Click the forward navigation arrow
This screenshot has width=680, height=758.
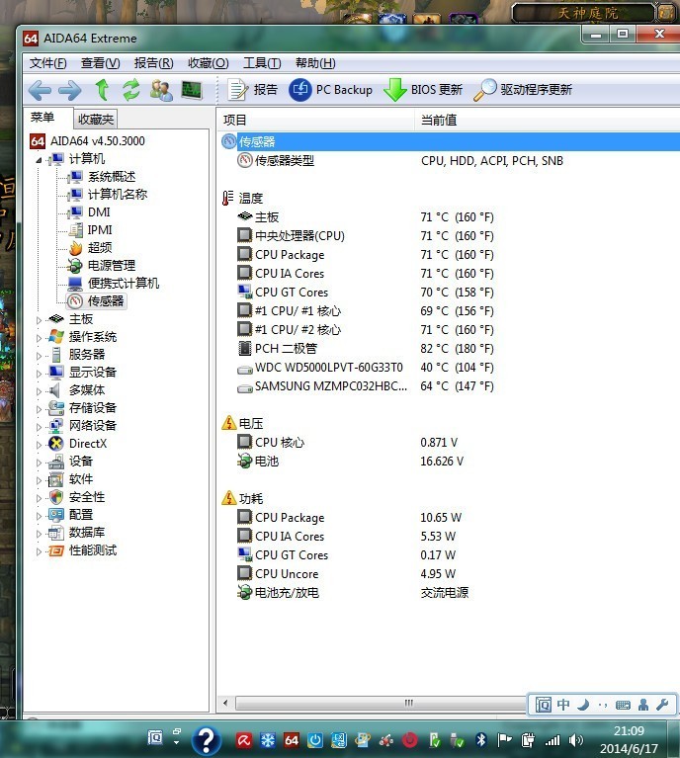[x=69, y=90]
